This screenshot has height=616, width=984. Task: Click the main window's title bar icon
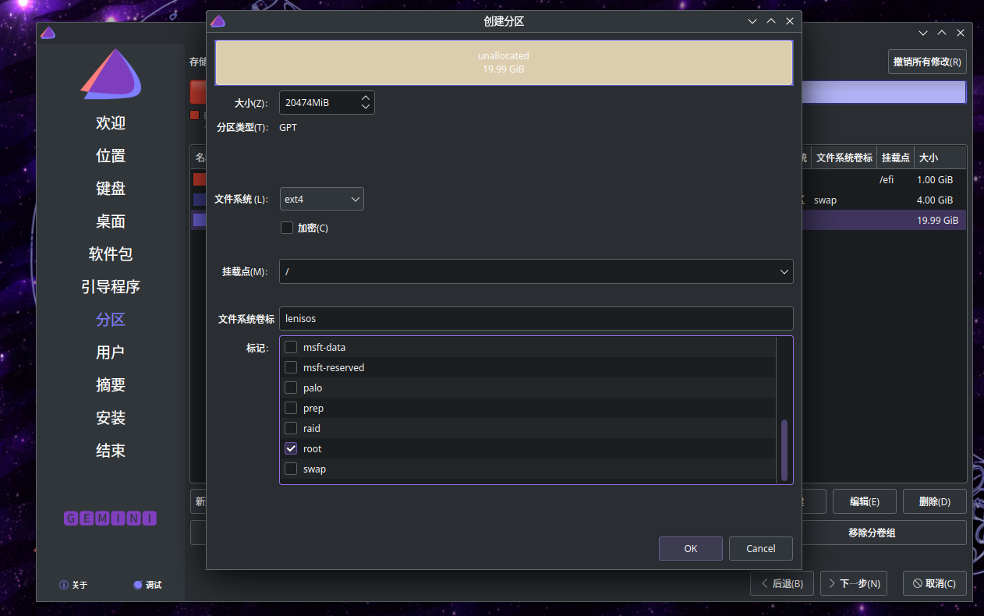48,33
